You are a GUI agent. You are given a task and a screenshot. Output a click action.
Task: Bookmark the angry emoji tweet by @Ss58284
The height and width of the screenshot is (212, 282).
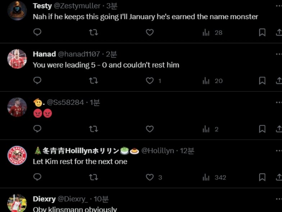pyautogui.click(x=262, y=129)
